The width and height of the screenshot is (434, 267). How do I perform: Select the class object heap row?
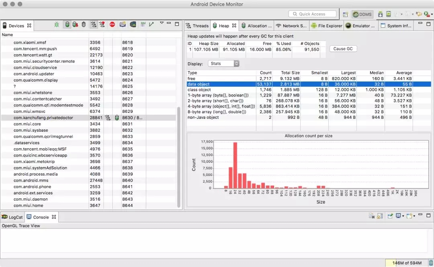tap(309, 90)
